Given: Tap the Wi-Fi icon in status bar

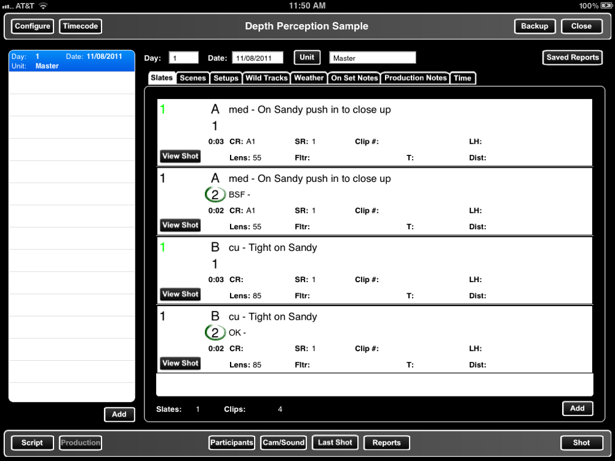Looking at the screenshot, I should pos(43,6).
